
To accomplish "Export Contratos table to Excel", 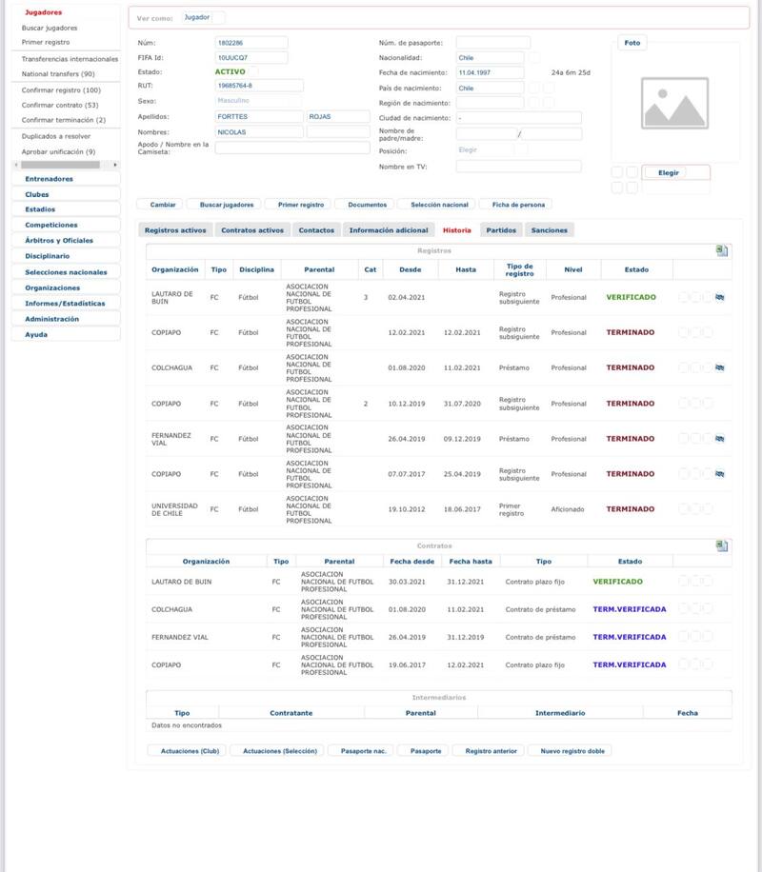I will coord(722,545).
